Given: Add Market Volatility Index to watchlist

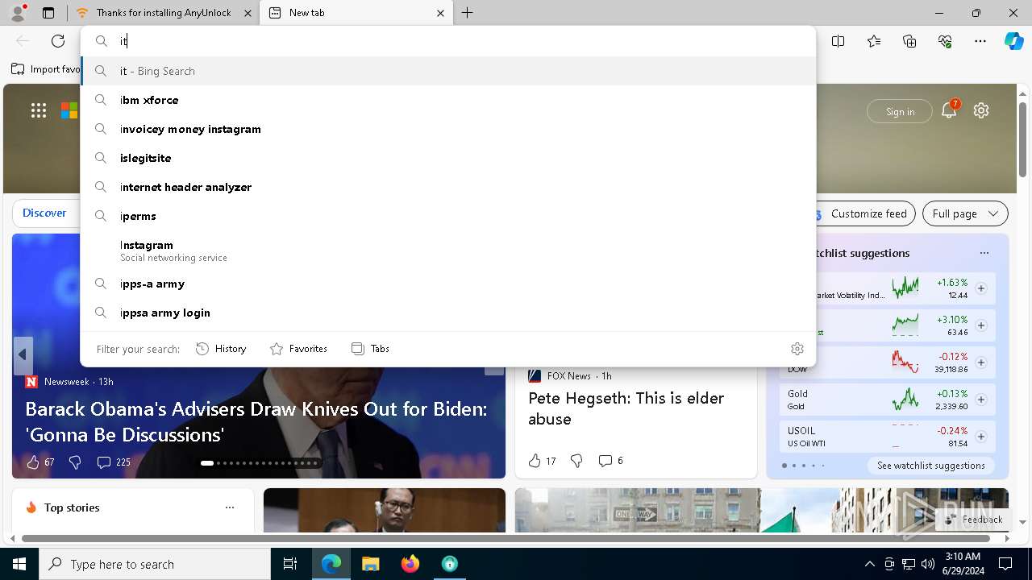Looking at the screenshot, I should 981,288.
